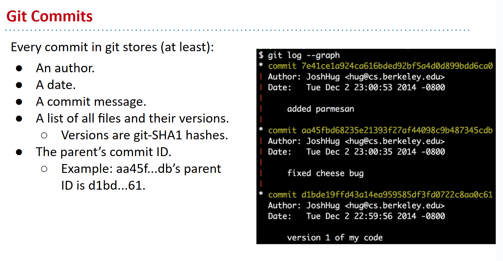
Task: Click 'Versions are git-SHA1 hashes' sub-bullet
Action: [145, 135]
